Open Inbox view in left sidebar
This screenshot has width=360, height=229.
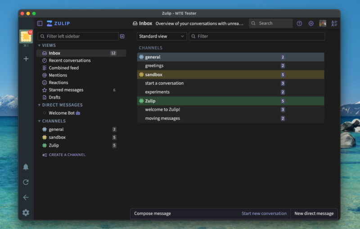(81, 53)
